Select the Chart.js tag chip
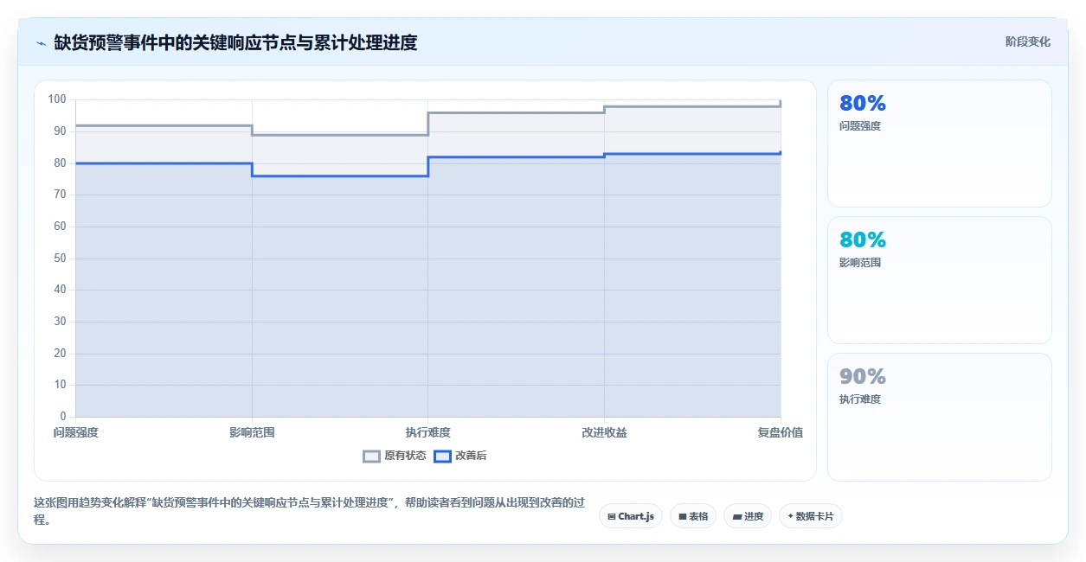Screen dimensions: 1086x562 click(631, 516)
